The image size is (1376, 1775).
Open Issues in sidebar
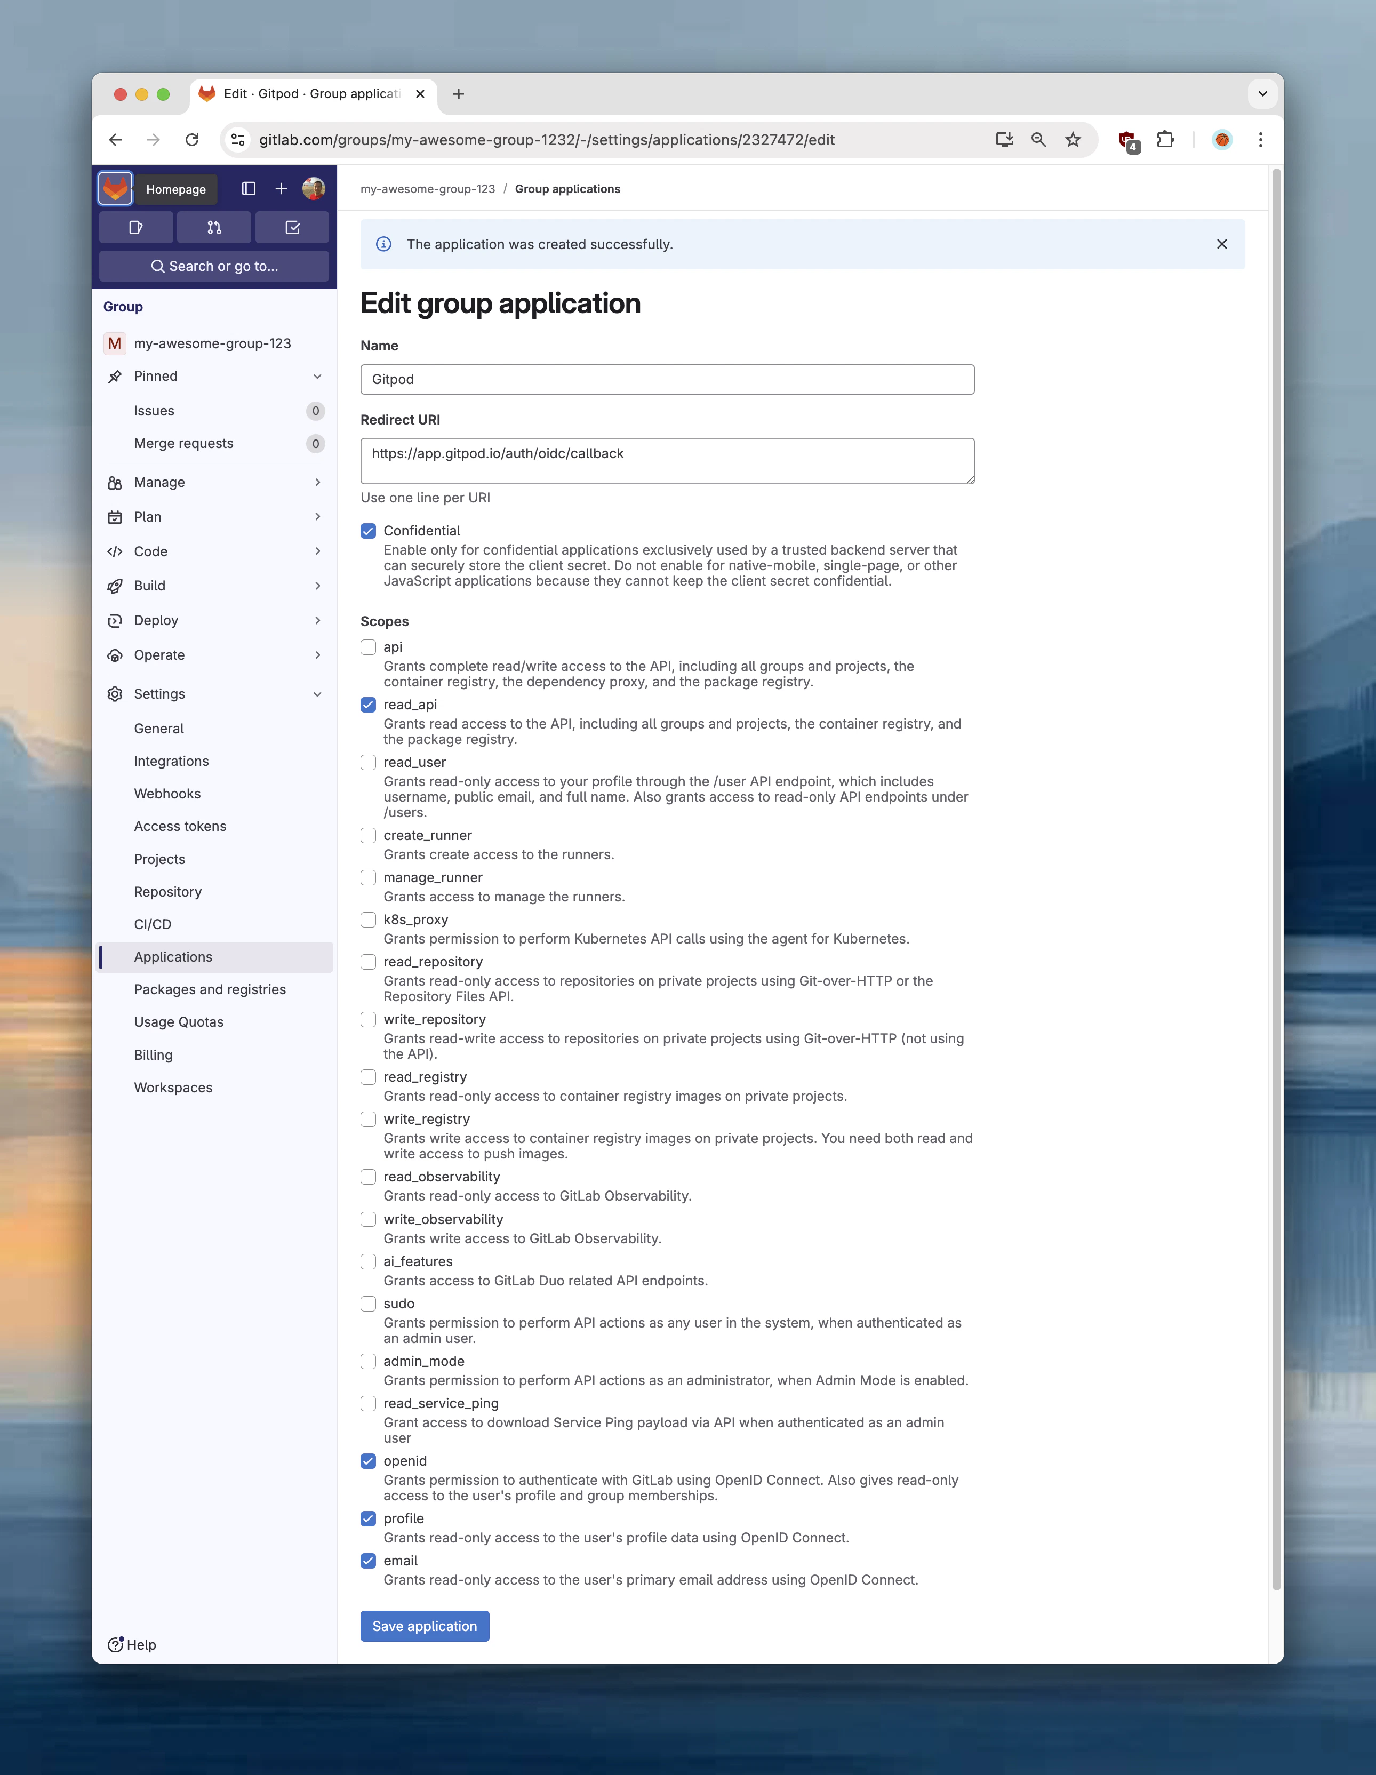click(215, 411)
